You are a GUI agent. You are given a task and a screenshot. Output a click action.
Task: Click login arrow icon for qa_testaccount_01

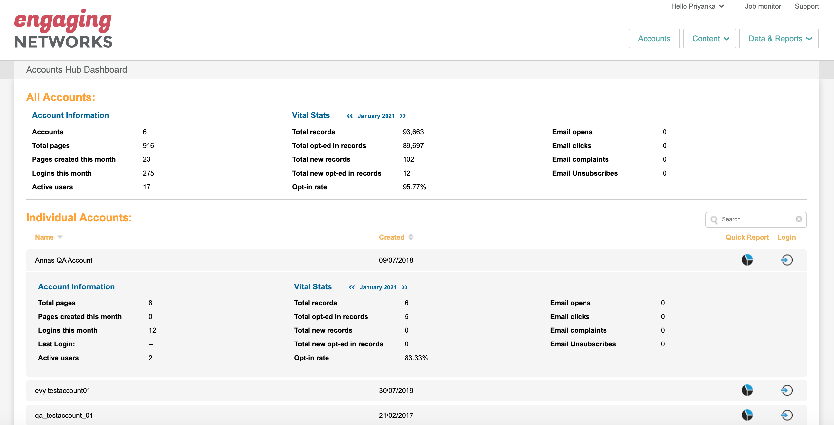pyautogui.click(x=786, y=415)
